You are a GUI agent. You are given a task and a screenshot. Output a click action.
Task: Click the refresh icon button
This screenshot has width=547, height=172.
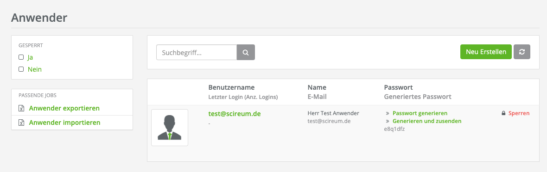522,52
